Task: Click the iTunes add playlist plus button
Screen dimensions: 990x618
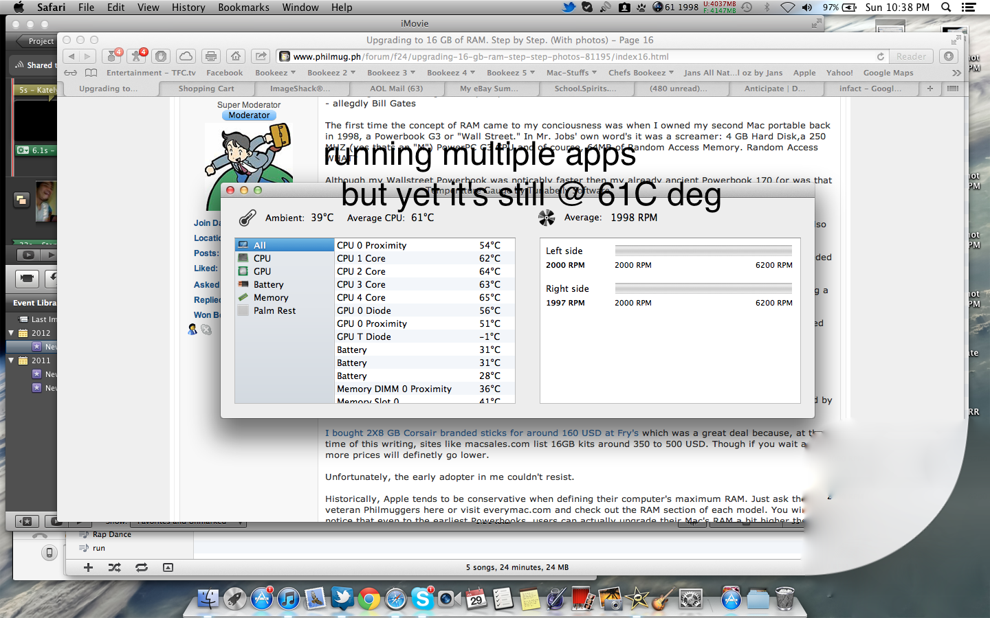Action: click(88, 567)
